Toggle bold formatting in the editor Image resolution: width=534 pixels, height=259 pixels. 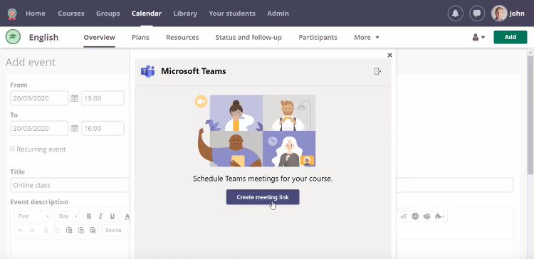coord(89,216)
